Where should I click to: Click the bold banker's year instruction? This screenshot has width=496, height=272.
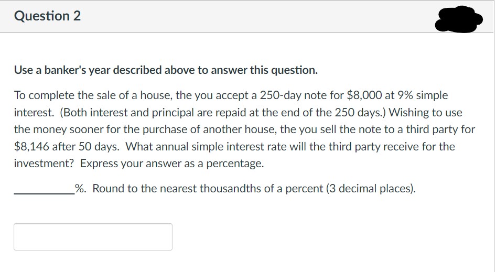coord(166,70)
